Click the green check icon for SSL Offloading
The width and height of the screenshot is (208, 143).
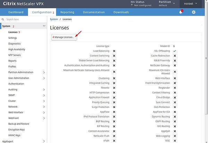(x=175, y=51)
